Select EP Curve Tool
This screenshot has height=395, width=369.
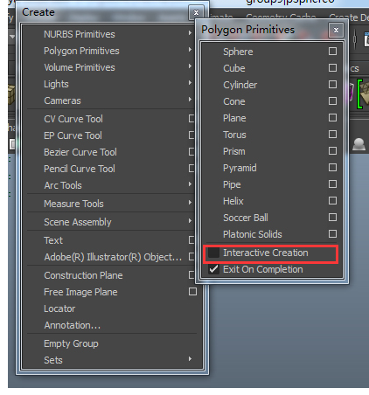[x=73, y=135]
